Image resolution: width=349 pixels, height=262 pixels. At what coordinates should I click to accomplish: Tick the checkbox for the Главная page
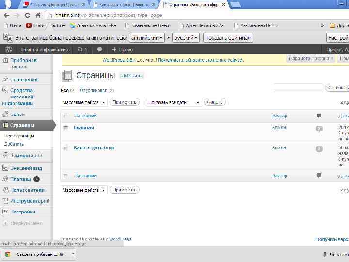pos(65,128)
